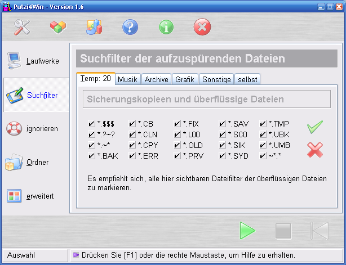Open the wrench and screwdriver settings icon

[22, 27]
